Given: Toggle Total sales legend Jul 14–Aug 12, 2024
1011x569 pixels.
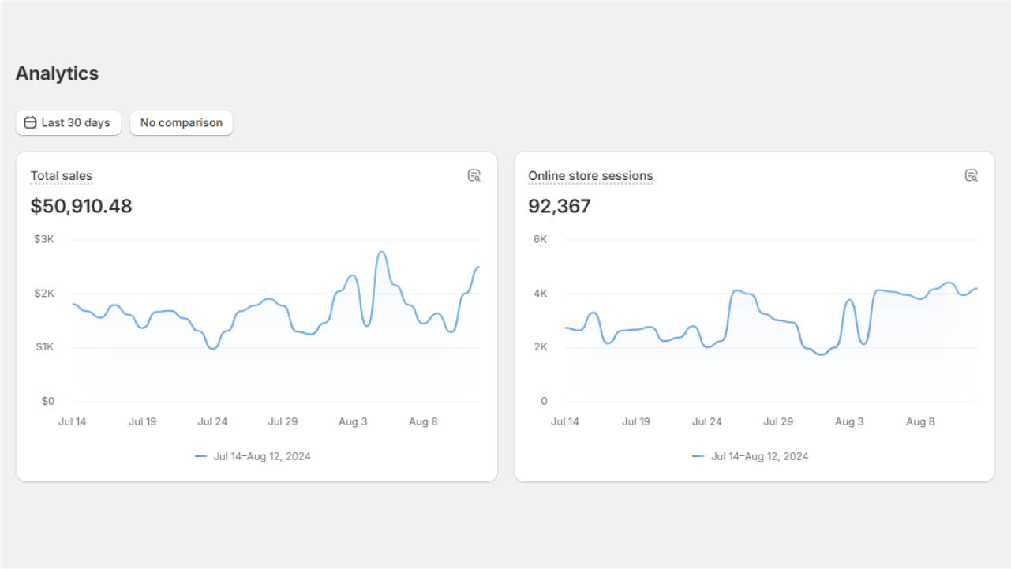Looking at the screenshot, I should [x=253, y=456].
